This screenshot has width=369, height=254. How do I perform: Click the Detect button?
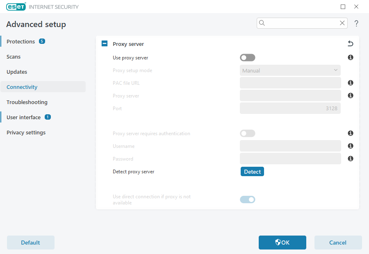[252, 171]
